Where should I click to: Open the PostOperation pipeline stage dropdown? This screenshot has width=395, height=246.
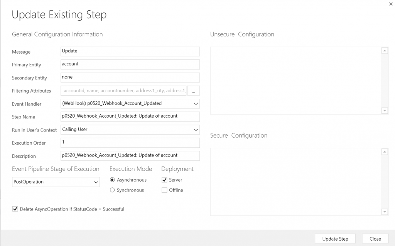click(x=56, y=182)
